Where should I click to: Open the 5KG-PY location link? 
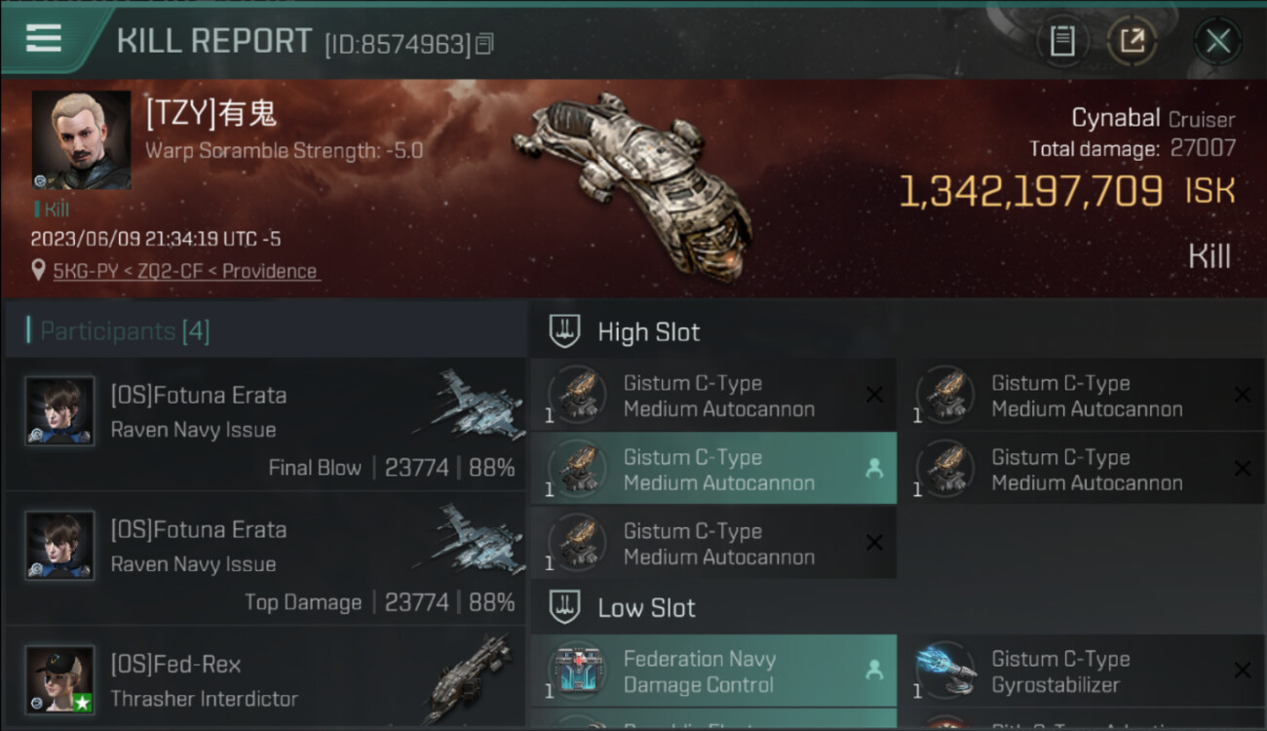pyautogui.click(x=185, y=271)
